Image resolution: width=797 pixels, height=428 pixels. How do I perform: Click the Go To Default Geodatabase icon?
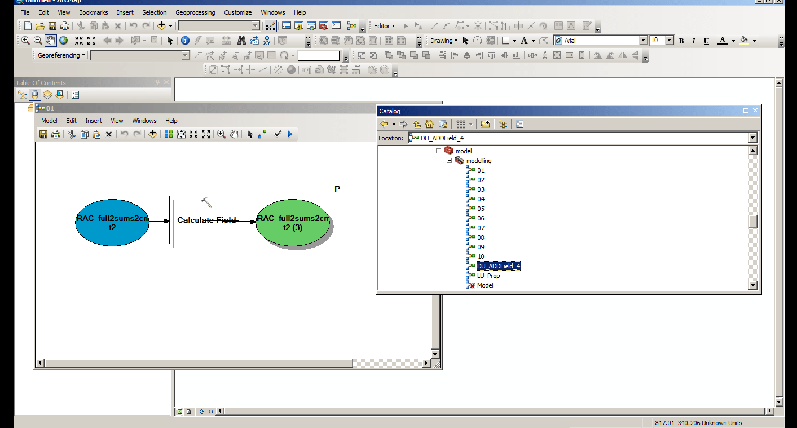click(x=443, y=123)
